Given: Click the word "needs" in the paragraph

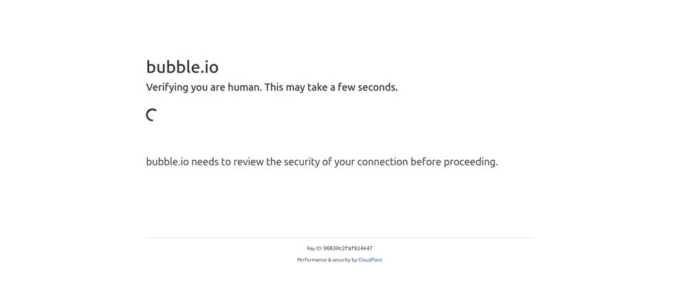Looking at the screenshot, I should point(205,163).
